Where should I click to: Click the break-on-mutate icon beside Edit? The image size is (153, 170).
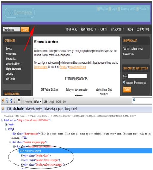coord(3,109)
